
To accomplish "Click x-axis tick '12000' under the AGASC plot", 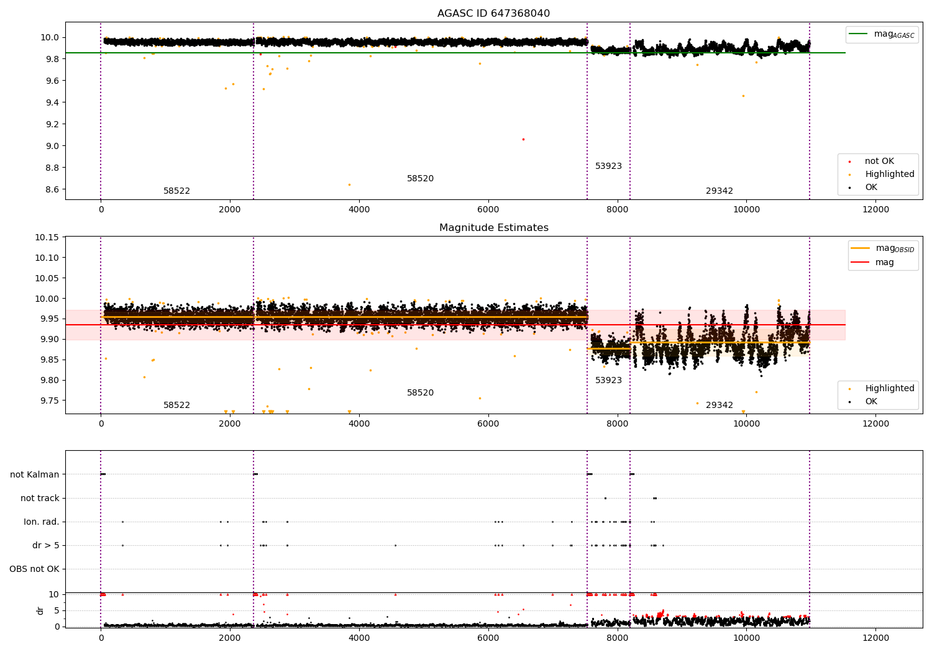I will 875,210.
